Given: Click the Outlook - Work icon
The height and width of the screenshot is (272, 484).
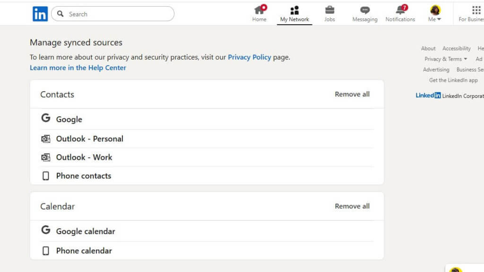Looking at the screenshot, I should (46, 158).
